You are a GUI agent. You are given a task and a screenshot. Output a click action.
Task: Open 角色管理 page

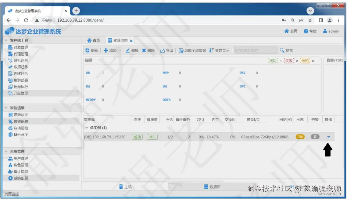click(18, 165)
